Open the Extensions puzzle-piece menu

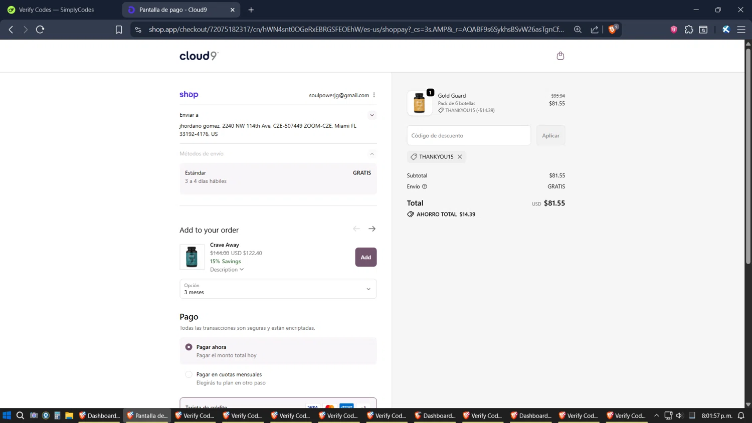pos(689,30)
